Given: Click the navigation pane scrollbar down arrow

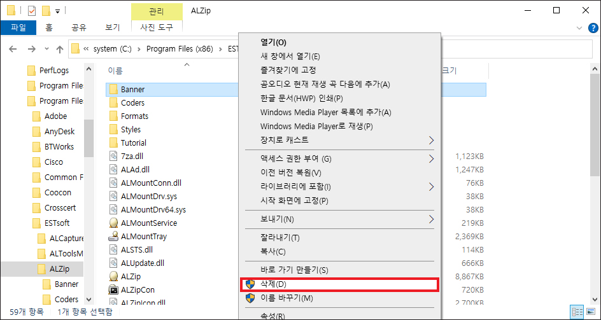Looking at the screenshot, I should click(89, 299).
